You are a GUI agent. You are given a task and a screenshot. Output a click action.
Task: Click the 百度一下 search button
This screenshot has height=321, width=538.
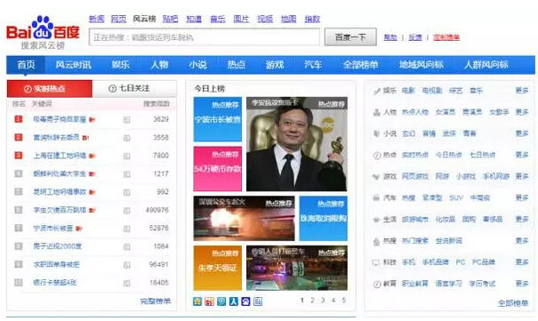coord(350,37)
